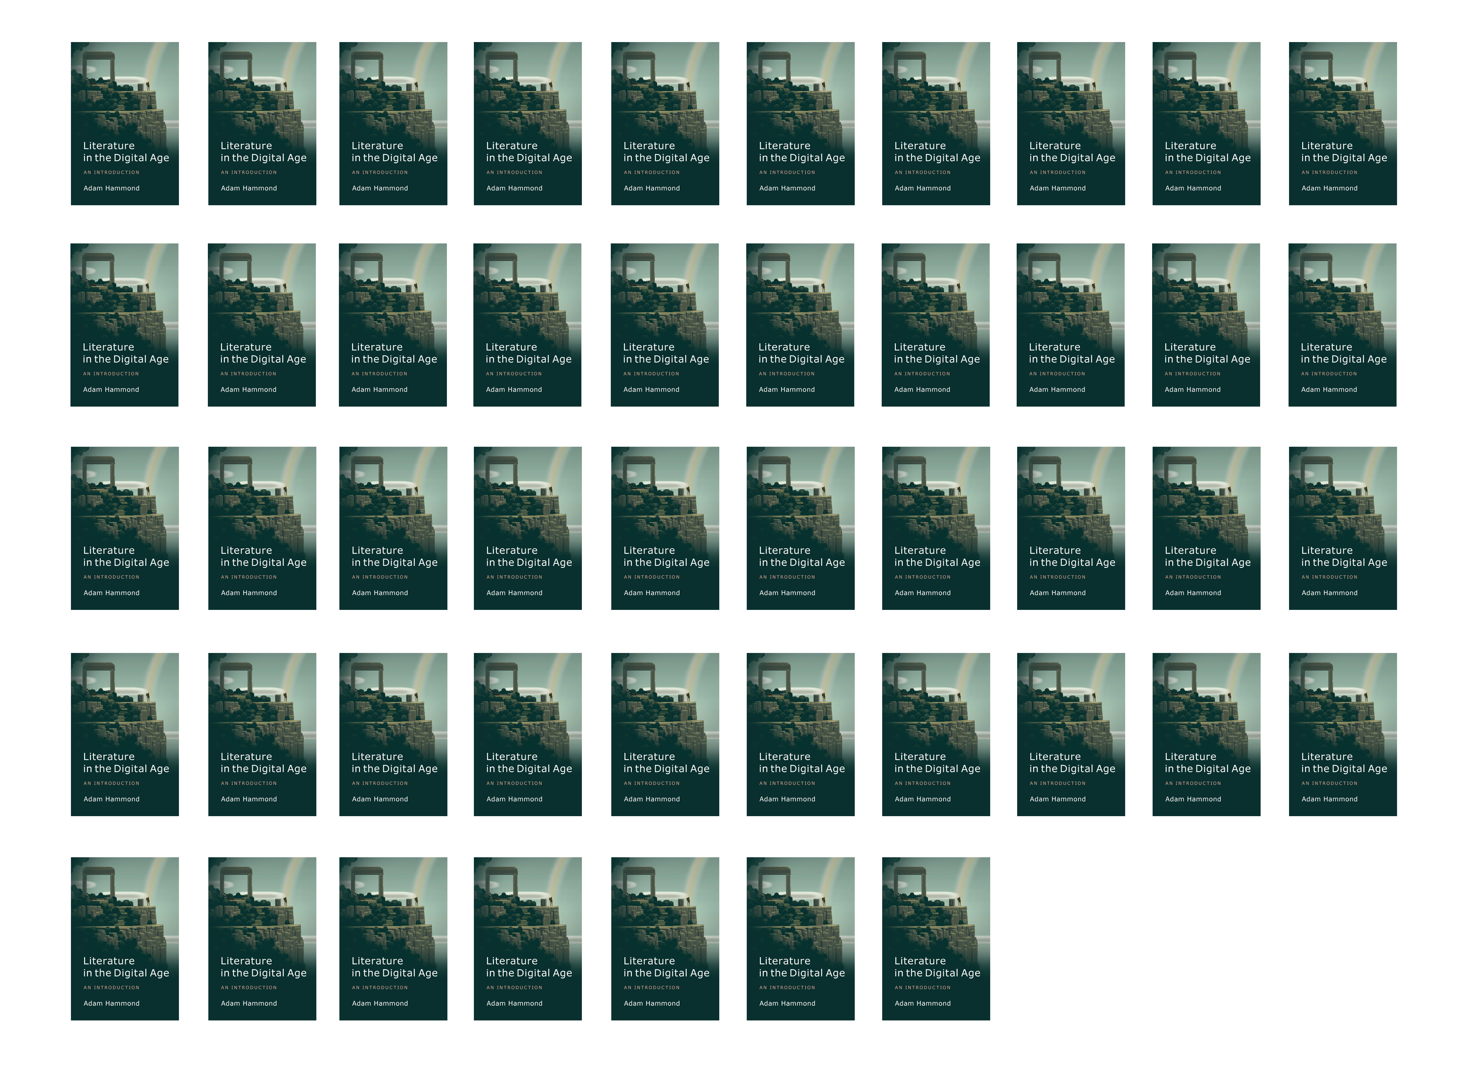Click the last cover in the fourth row

(x=1342, y=734)
